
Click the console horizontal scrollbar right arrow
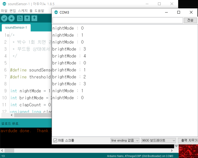point(172,150)
